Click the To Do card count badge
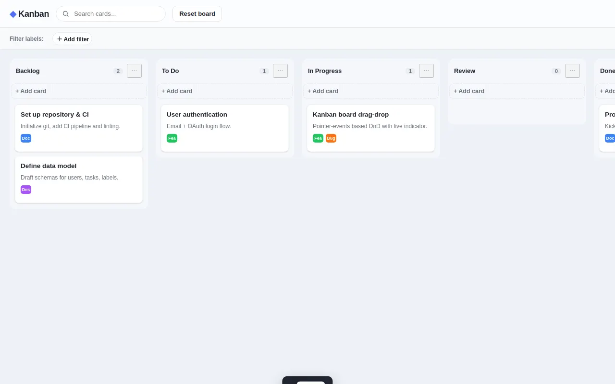The height and width of the screenshot is (384, 615). pos(264,71)
